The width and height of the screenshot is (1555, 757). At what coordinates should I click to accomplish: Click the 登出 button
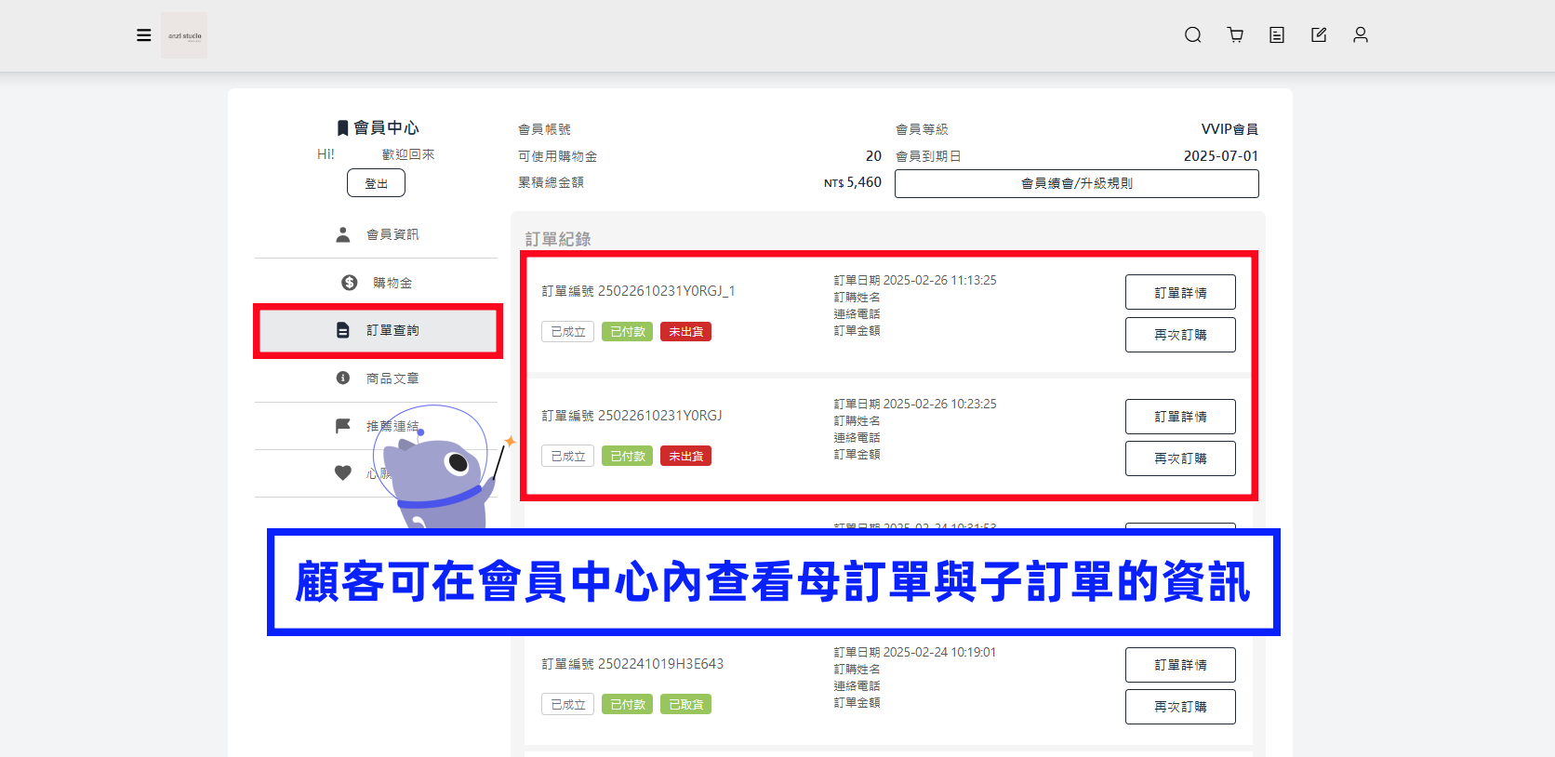376,183
